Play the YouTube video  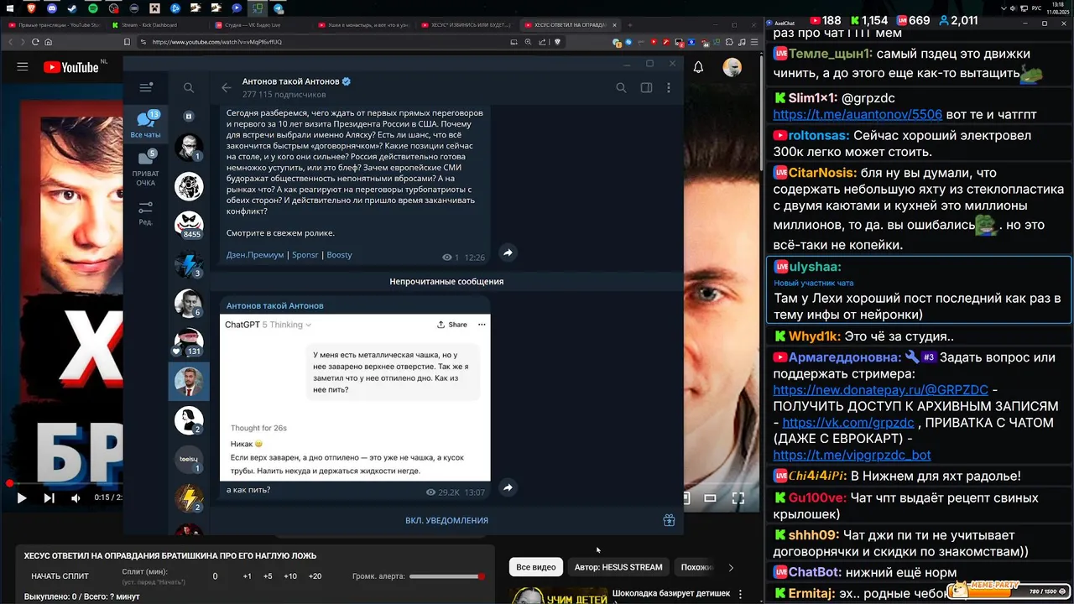click(22, 497)
